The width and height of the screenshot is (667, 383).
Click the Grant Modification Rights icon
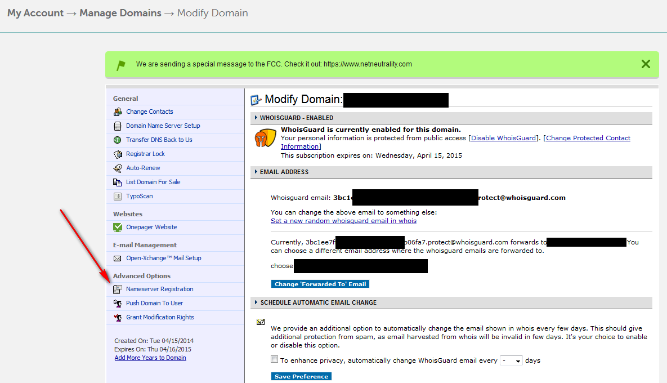coord(118,318)
